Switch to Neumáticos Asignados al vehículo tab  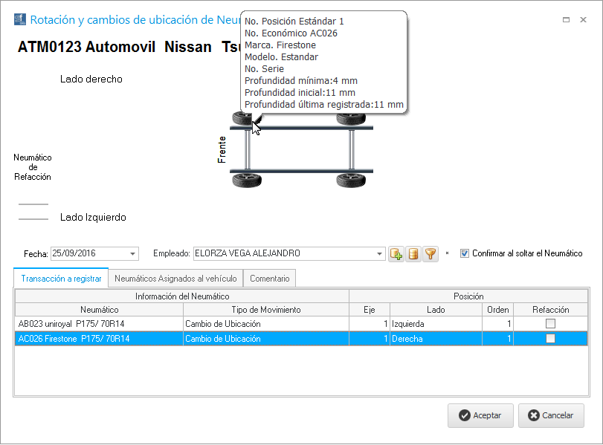pos(175,279)
